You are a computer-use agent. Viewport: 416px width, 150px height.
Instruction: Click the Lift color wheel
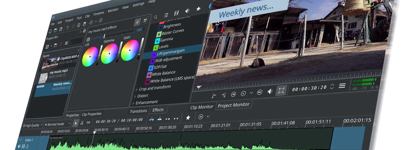(x=90, y=57)
